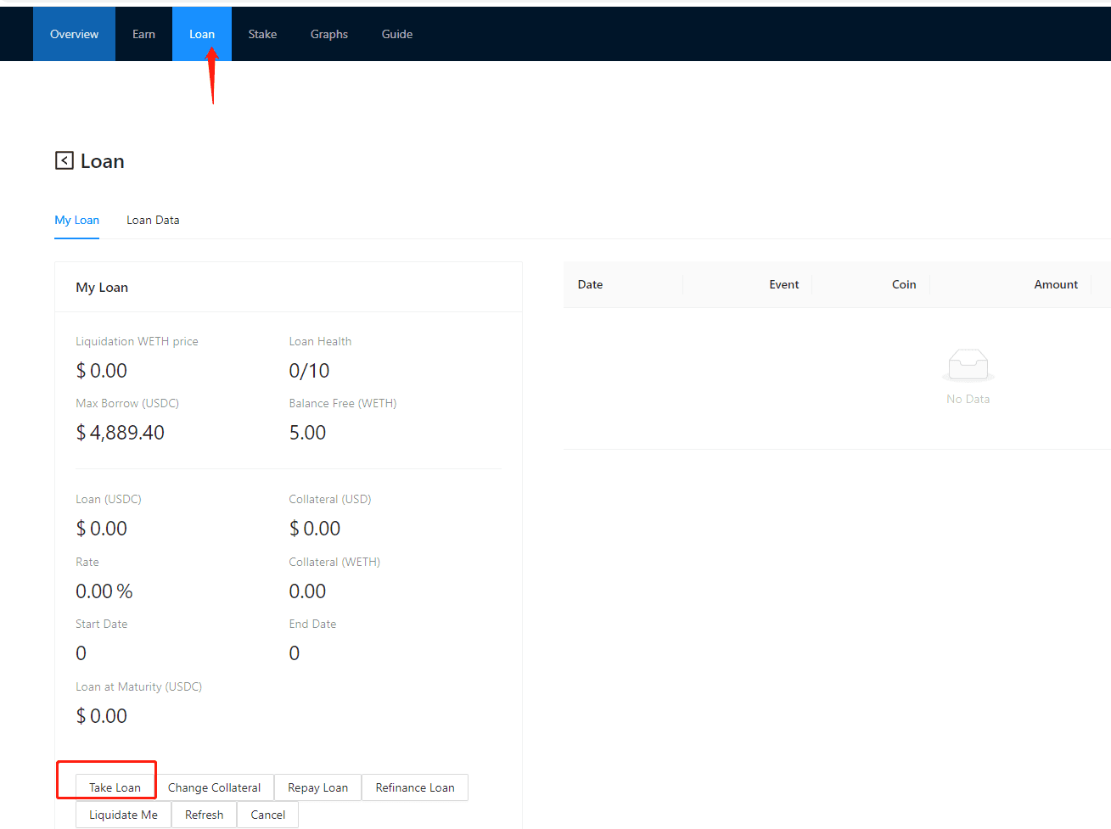Viewport: 1111px width, 829px height.
Task: Click the Liquidate Me button
Action: pyautogui.click(x=123, y=815)
